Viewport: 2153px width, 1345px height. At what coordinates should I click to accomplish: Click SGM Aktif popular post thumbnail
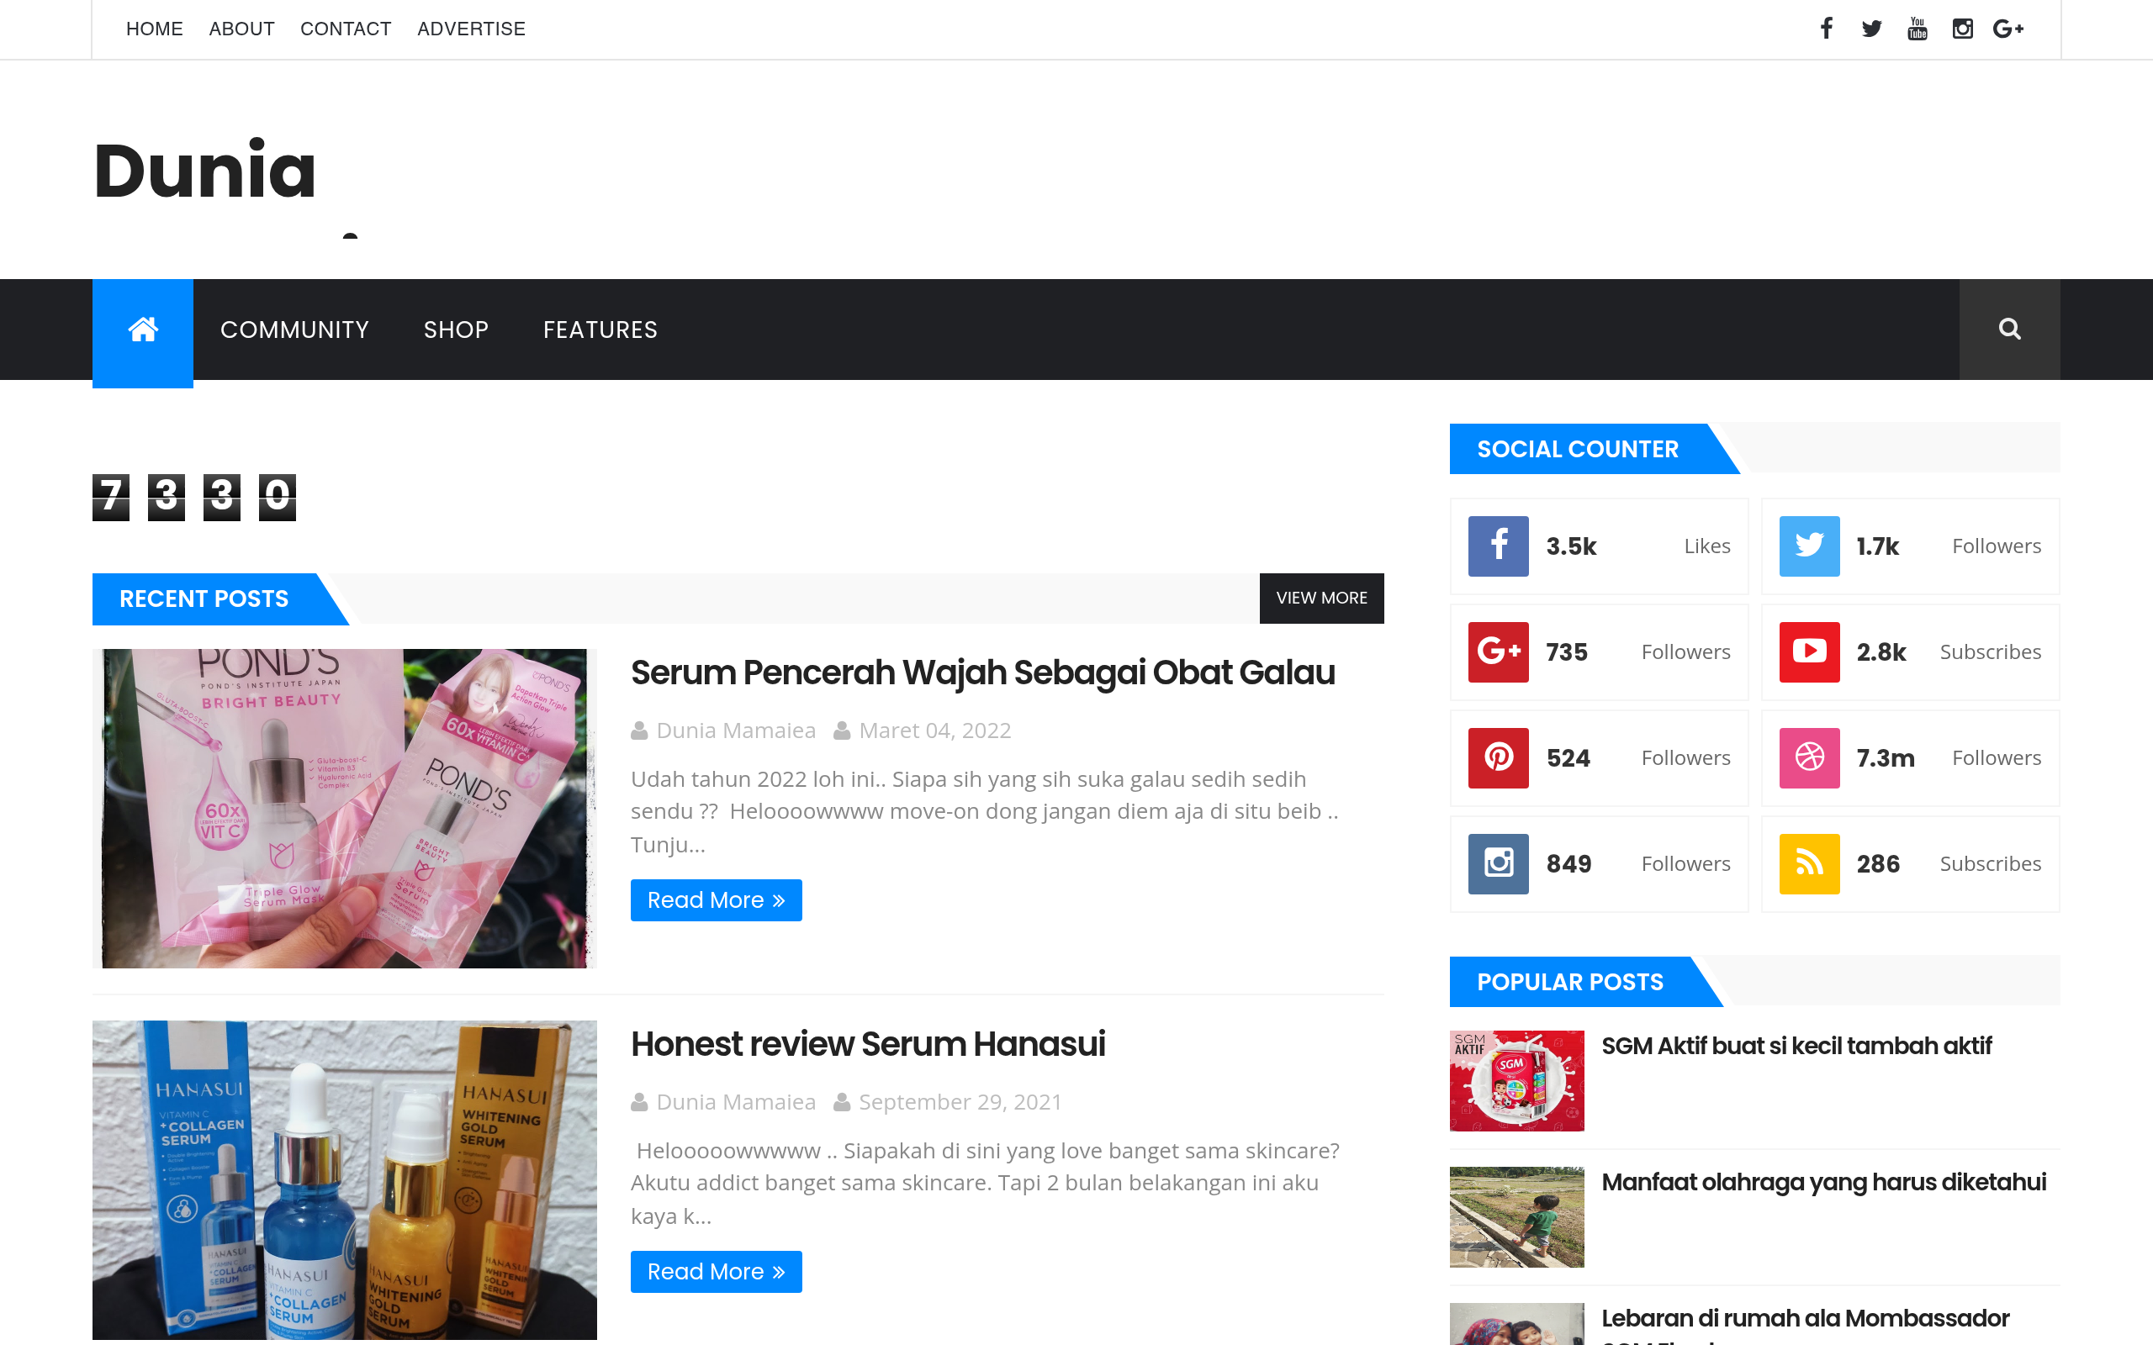point(1516,1080)
